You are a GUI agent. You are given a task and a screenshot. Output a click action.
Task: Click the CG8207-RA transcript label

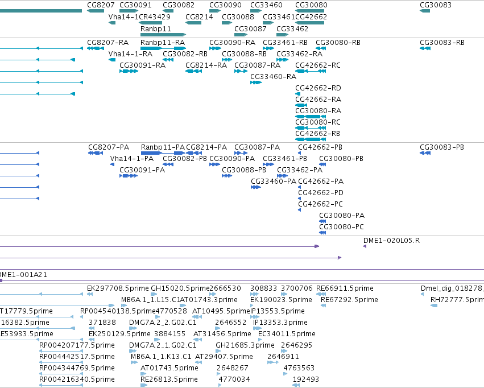107,42
